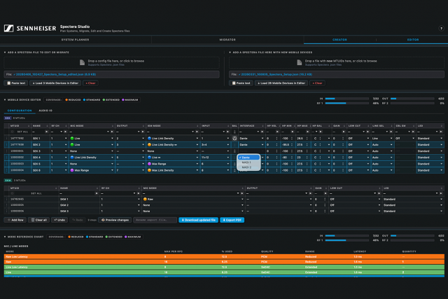Open RF CH dropdown for SKM 2
Viewport: 448px width, 299px height.
coord(120,205)
